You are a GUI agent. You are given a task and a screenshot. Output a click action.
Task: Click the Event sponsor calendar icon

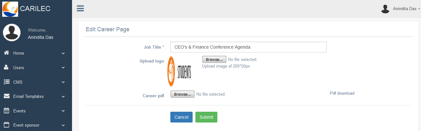tap(6, 125)
